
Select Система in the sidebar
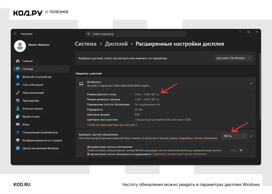tap(42, 69)
